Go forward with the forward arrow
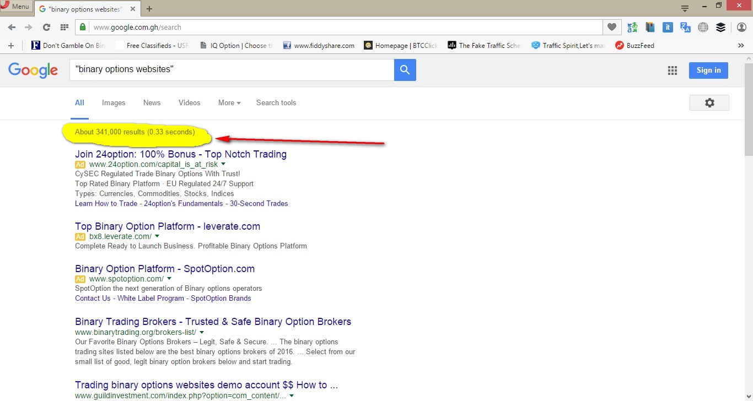 [29, 27]
